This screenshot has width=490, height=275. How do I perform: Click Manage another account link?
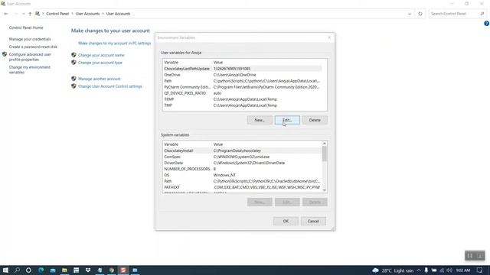[x=99, y=79]
